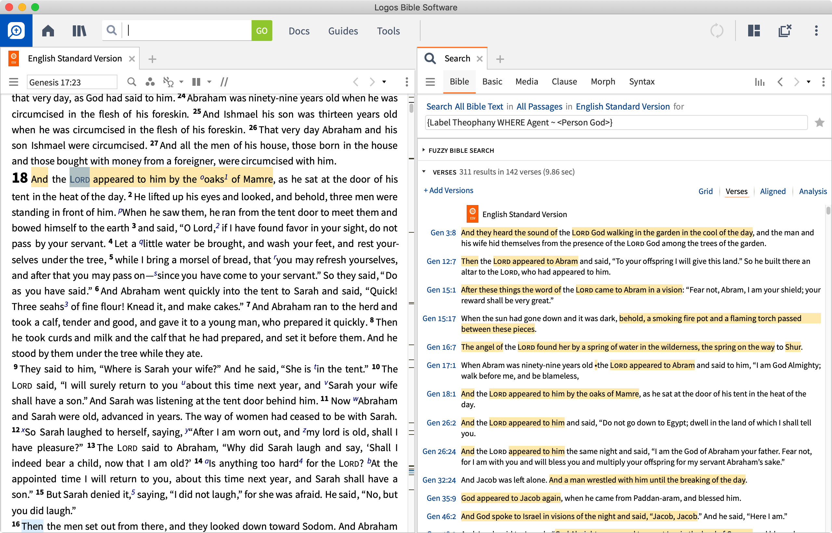Go back in ESV panel history
The image size is (832, 533).
click(x=356, y=82)
